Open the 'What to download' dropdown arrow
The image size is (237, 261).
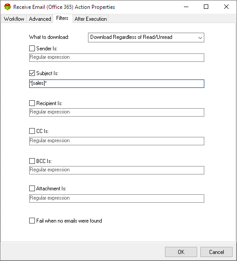click(200, 38)
